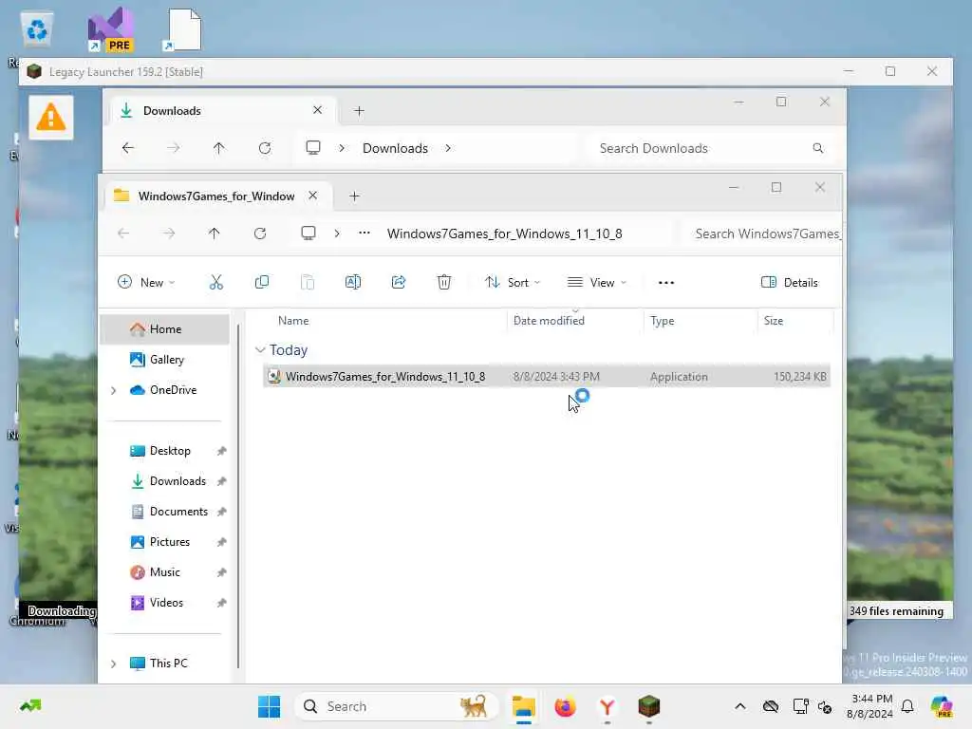
Task: Add a new tab in Downloads window
Action: [359, 111]
